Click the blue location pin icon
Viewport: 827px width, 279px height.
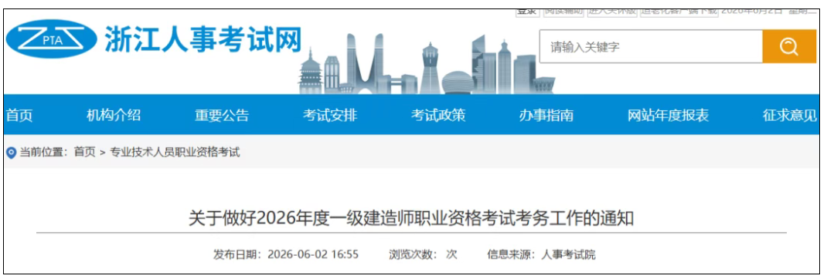point(11,153)
